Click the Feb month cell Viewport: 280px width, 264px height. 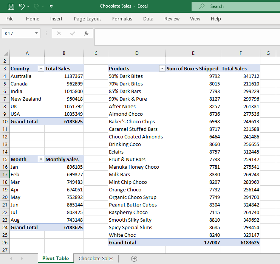pos(27,174)
